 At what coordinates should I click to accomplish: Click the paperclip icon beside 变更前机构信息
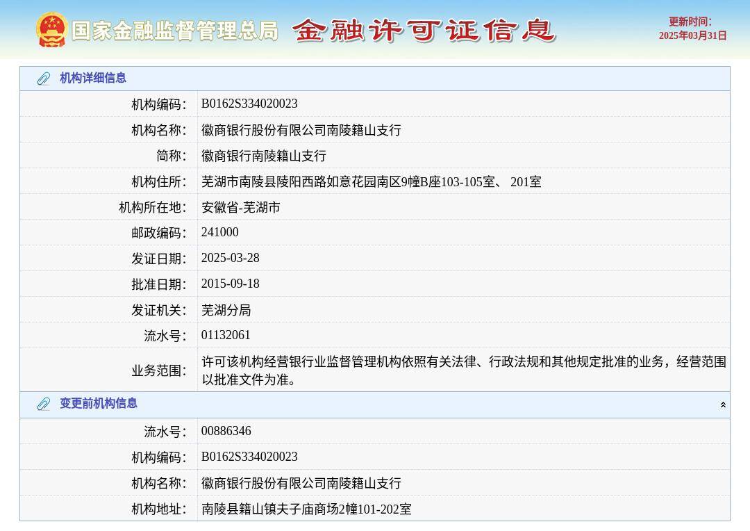pyautogui.click(x=43, y=404)
